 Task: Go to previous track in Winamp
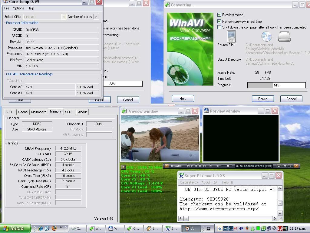pos(188,166)
